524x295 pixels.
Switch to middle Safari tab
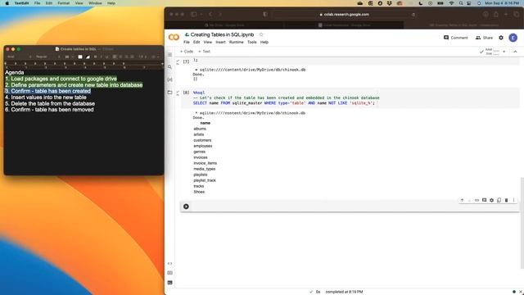click(x=344, y=25)
